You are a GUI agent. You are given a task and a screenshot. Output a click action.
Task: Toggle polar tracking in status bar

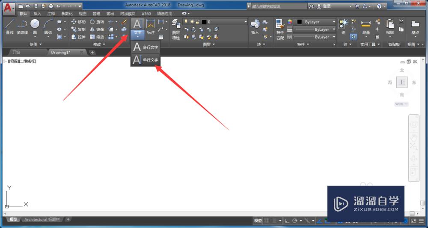[295, 221]
